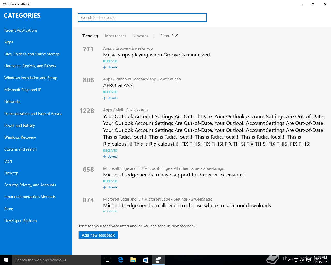Click the taskbar 'Search the web and Windows' box
Screen dimensions: 331x265
(57, 260)
